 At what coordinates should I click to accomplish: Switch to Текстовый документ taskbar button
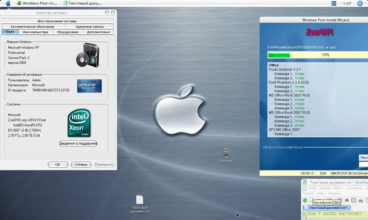83,3
